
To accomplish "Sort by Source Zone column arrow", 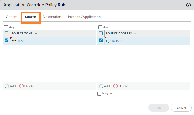I will coord(36,34).
